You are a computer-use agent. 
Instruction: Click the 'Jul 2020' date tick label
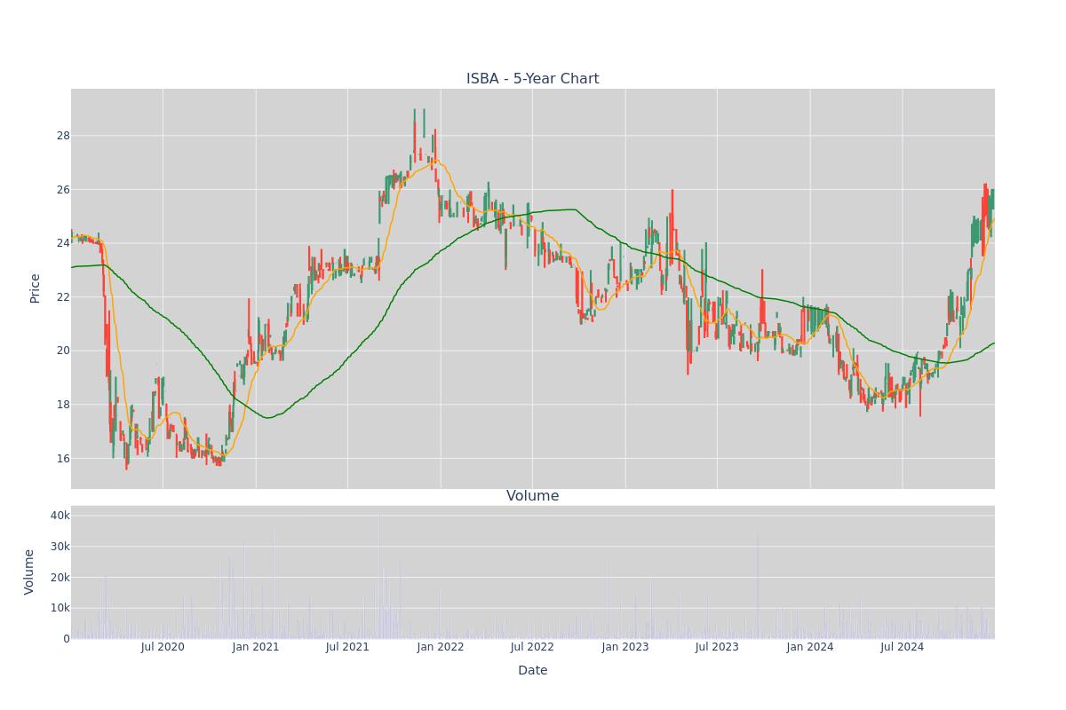tap(163, 647)
